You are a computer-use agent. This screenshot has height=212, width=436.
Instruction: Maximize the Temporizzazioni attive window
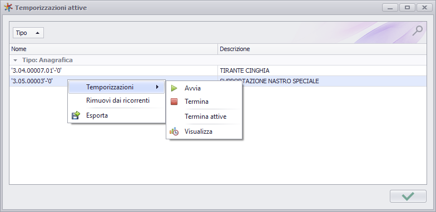point(407,8)
